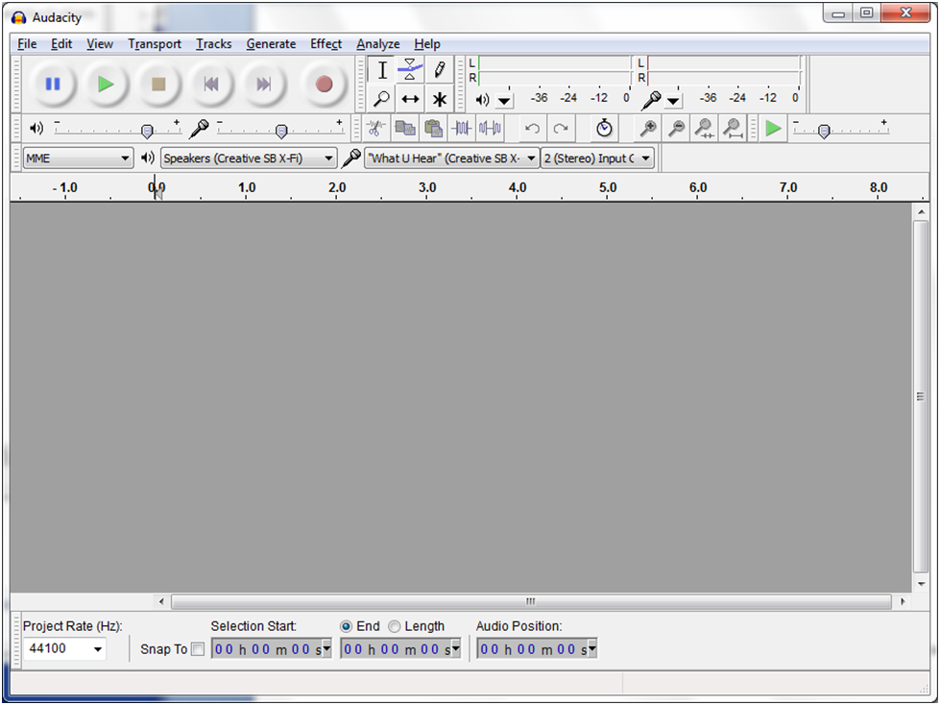Click the vertical scrollbar down arrow

tap(921, 585)
